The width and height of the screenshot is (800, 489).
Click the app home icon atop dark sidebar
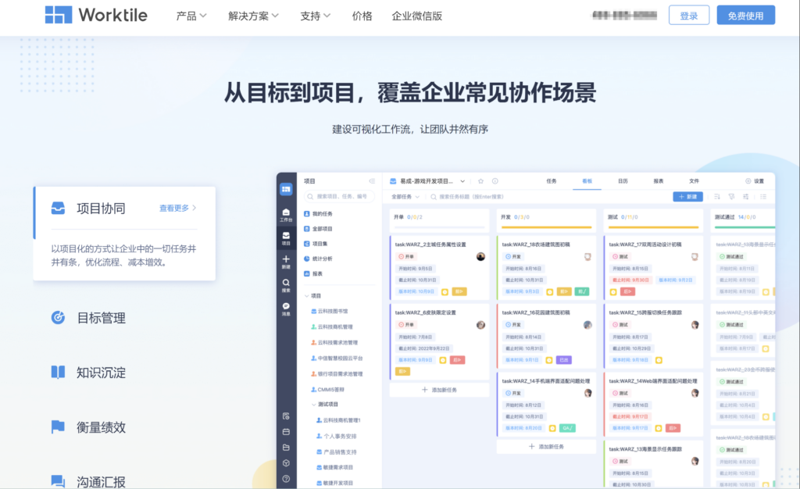point(286,189)
